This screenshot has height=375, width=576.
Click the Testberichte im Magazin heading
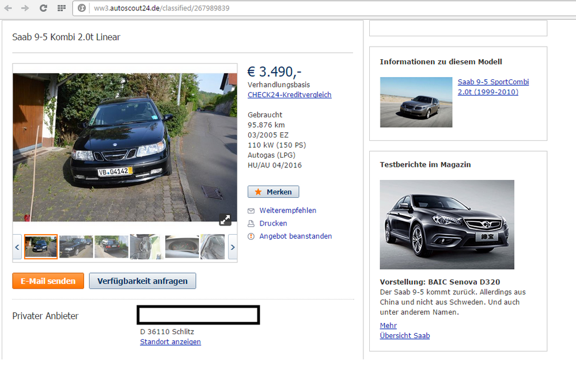[426, 164]
